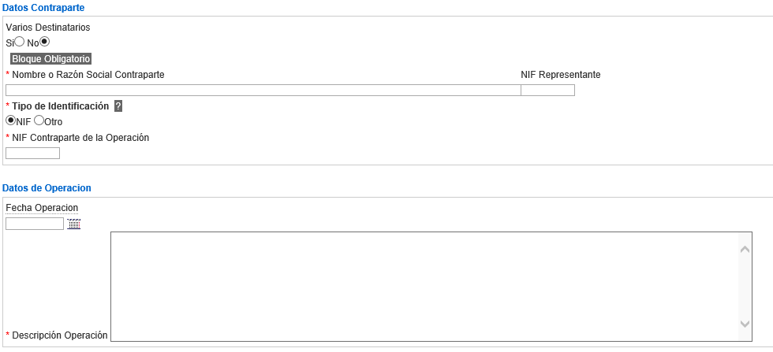Viewport: 773px width, 352px height.
Task: Select No for Varios Destinatarios
Action: point(45,42)
